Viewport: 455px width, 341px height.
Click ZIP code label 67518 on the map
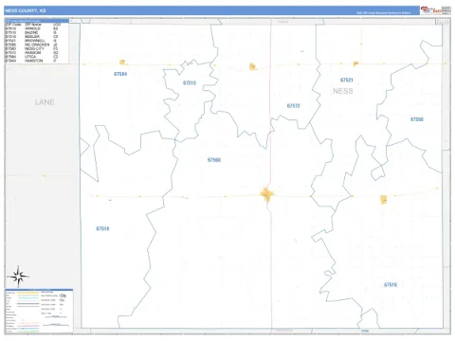[102, 228]
